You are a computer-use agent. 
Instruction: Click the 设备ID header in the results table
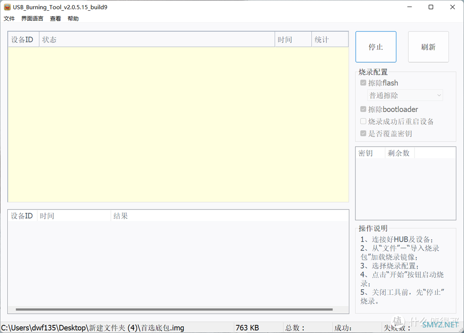pos(22,216)
